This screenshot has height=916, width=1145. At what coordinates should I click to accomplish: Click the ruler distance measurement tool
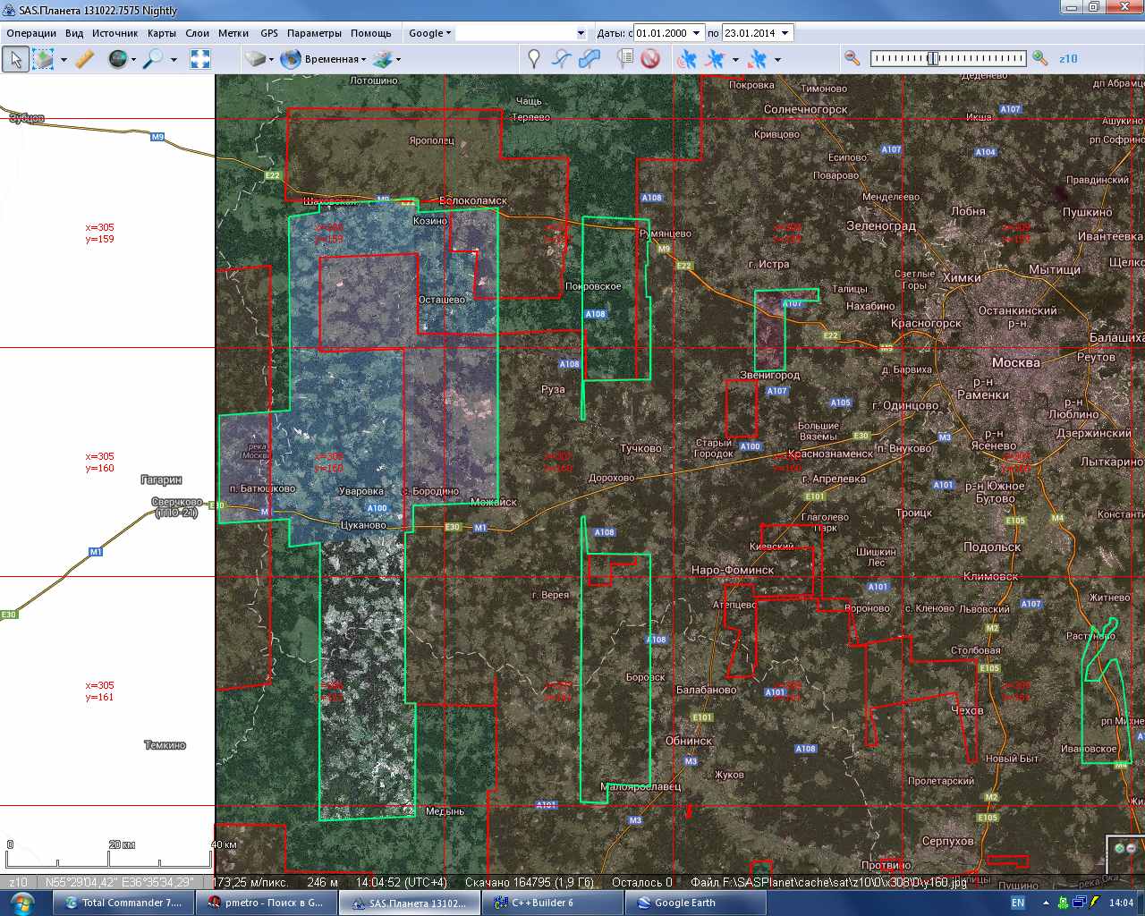(x=84, y=59)
